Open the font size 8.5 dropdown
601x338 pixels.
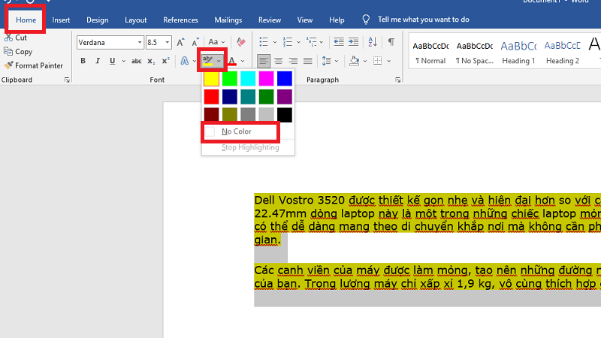(x=166, y=43)
